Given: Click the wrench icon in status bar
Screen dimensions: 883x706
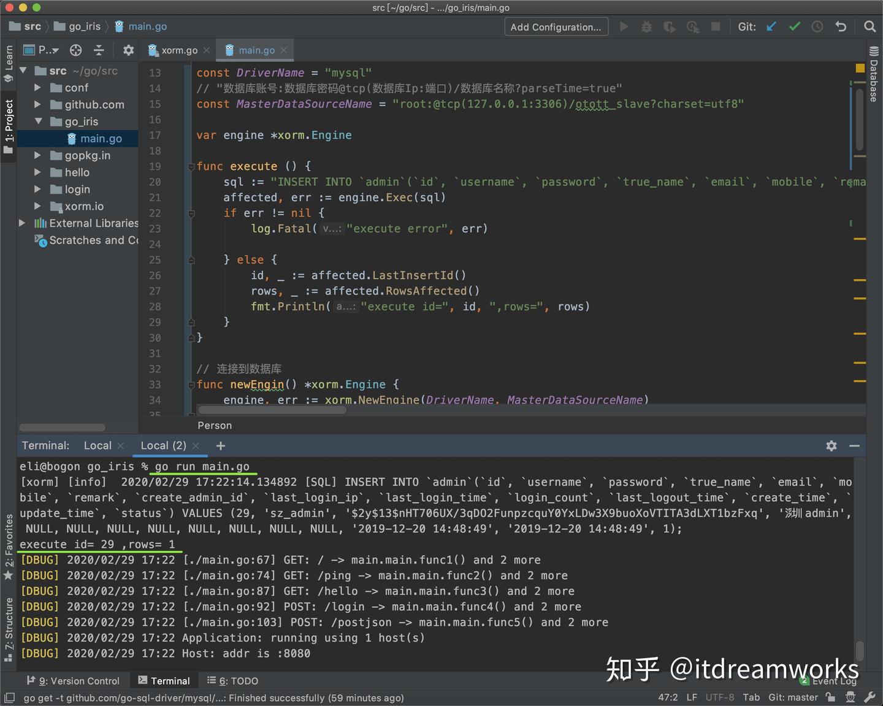Looking at the screenshot, I should click(870, 697).
